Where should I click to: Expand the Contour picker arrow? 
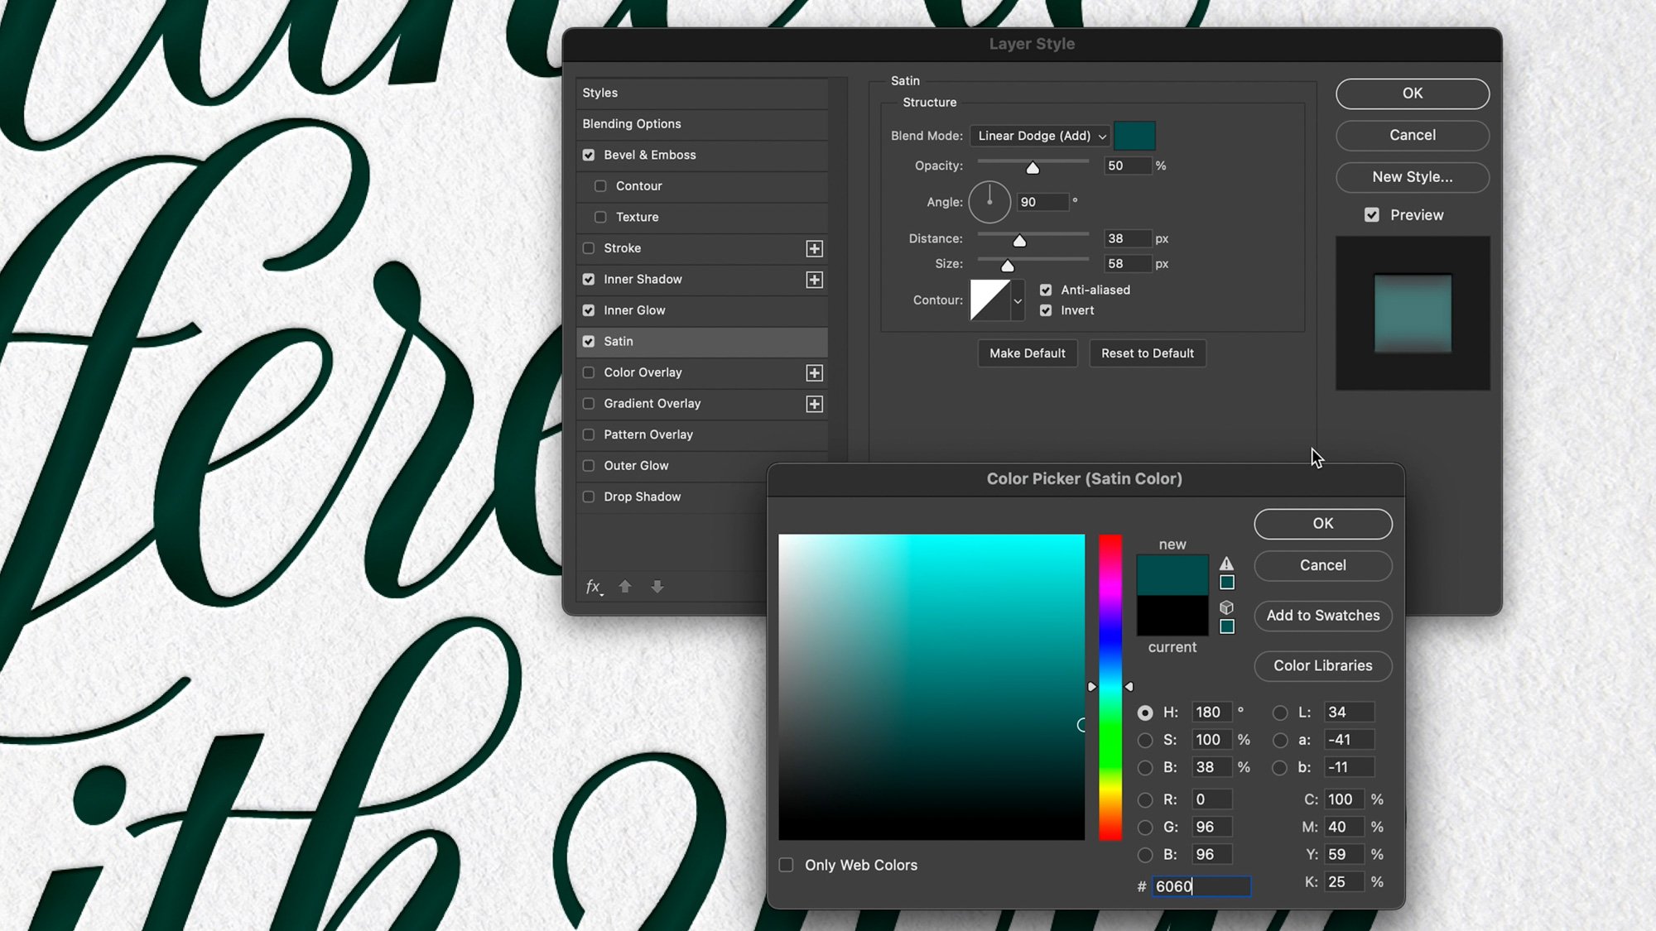pos(1018,300)
